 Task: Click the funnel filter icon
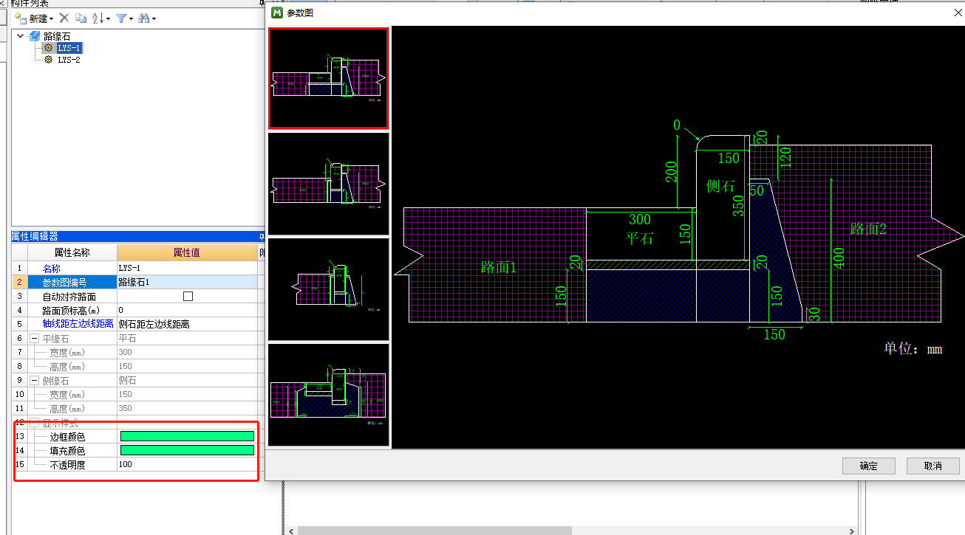pyautogui.click(x=121, y=18)
